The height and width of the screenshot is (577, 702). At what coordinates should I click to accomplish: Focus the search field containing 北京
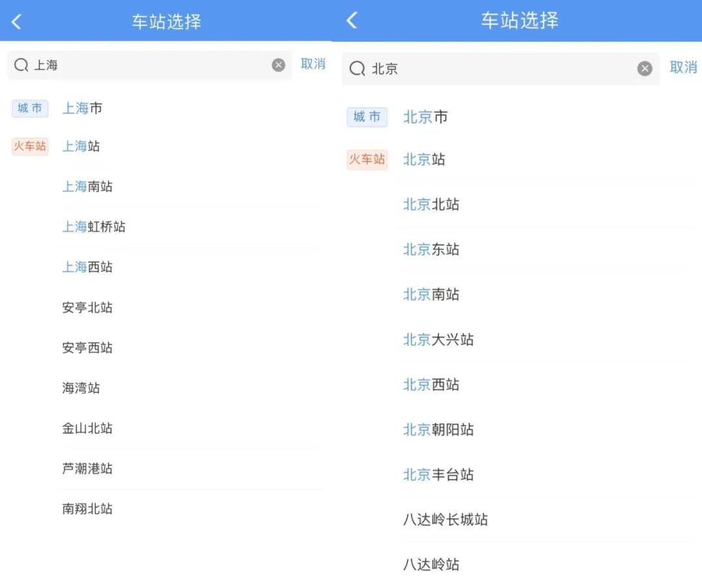click(x=500, y=68)
